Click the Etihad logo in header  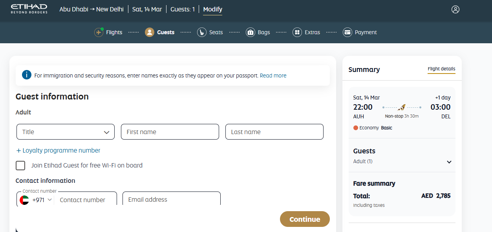[x=29, y=9]
